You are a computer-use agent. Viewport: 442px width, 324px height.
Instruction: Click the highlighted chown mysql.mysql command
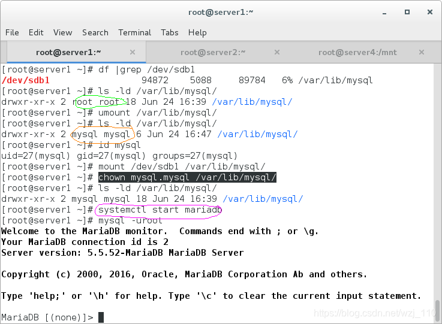(187, 178)
